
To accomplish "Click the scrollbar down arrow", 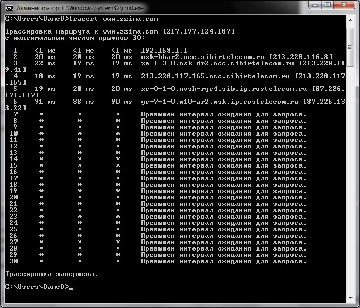I will pos(350,298).
